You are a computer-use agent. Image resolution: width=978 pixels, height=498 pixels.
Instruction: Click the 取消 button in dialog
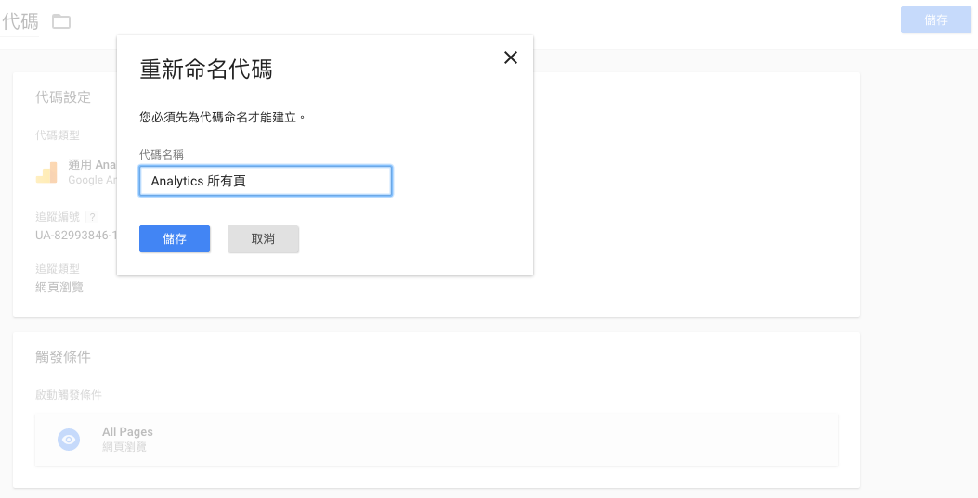click(263, 239)
